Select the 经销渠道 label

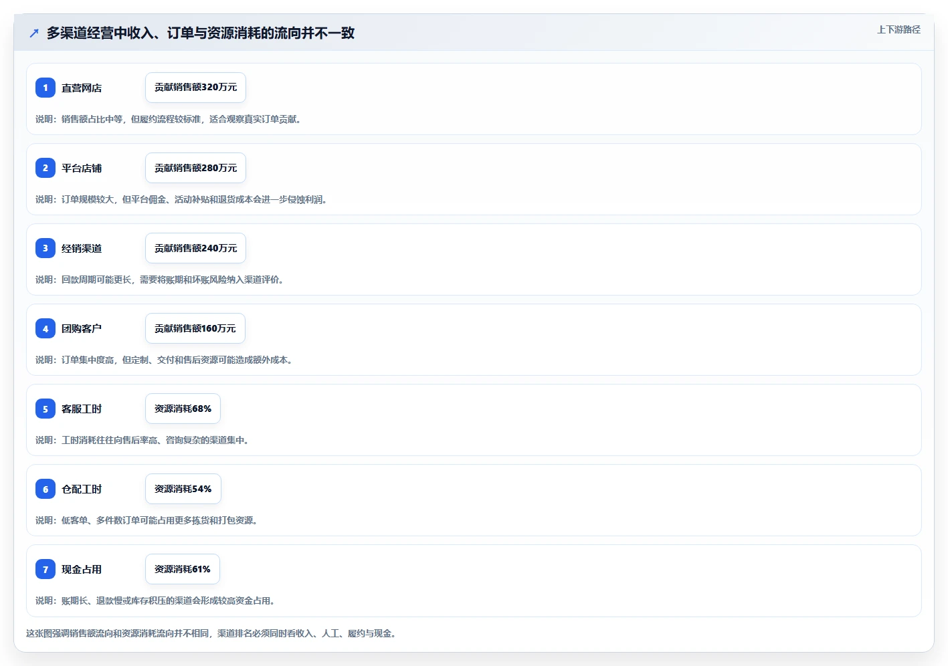pyautogui.click(x=82, y=248)
